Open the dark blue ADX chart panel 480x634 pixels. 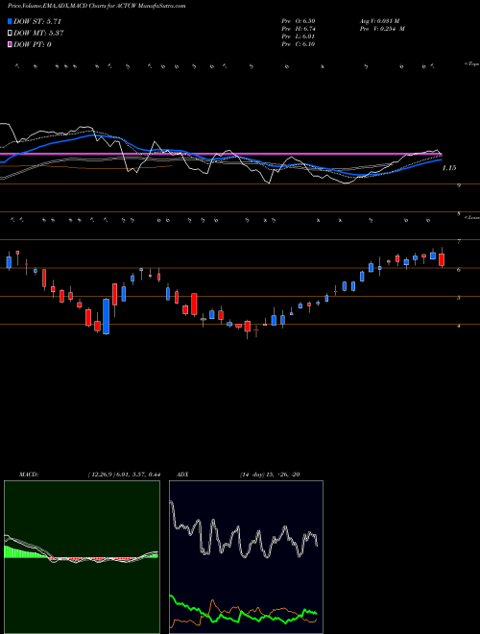246,557
